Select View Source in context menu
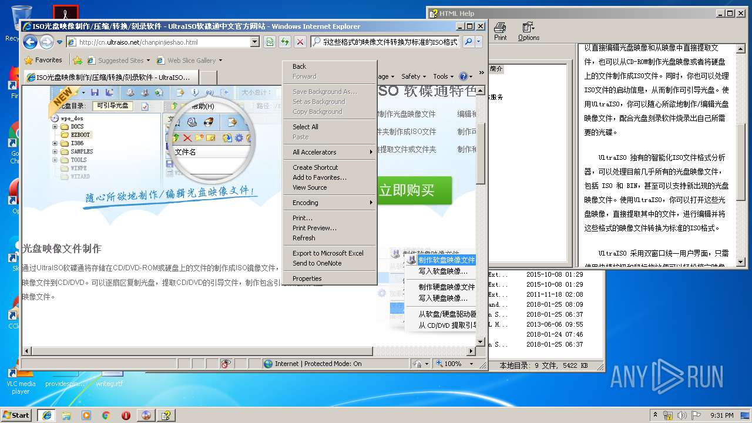 (x=330, y=187)
